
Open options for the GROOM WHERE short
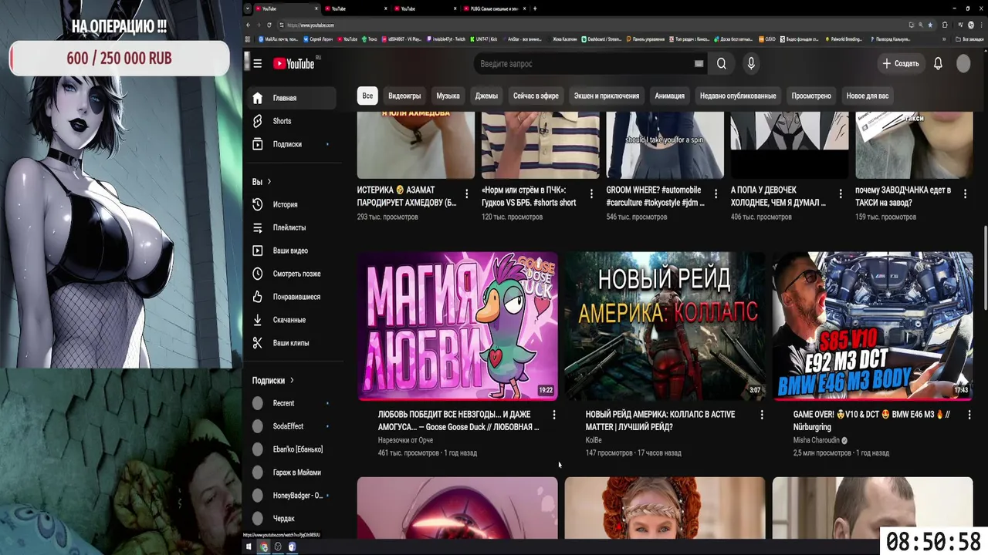[716, 193]
